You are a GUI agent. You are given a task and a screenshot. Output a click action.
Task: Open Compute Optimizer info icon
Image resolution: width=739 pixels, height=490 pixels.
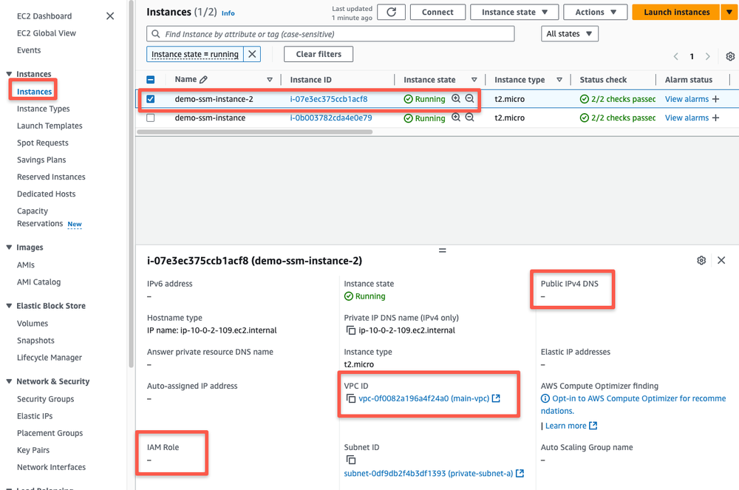click(545, 398)
